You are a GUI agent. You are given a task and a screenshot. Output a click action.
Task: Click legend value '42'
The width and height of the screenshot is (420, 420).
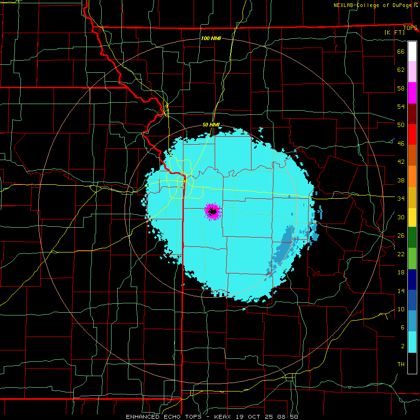pyautogui.click(x=401, y=162)
